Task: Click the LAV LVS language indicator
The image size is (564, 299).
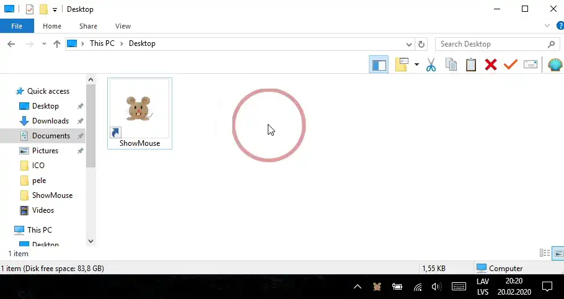Action: pos(483,287)
